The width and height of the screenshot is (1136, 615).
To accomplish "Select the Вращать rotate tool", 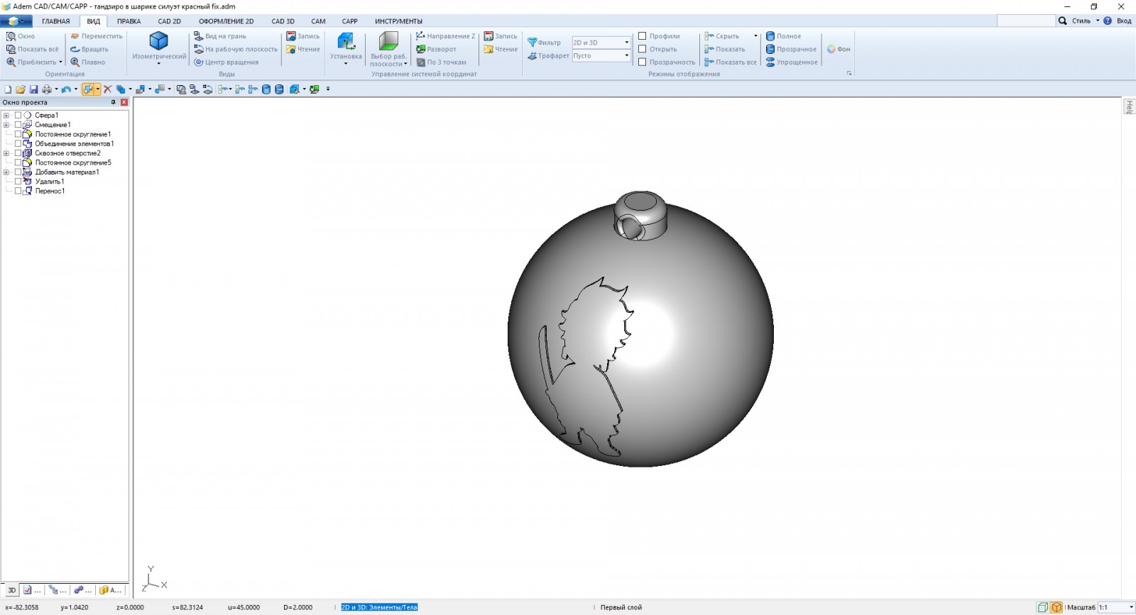I will [x=89, y=49].
